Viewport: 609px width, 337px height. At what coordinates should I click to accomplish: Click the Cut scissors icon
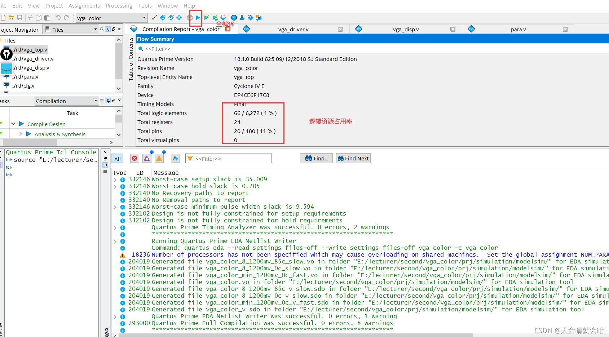[30, 18]
